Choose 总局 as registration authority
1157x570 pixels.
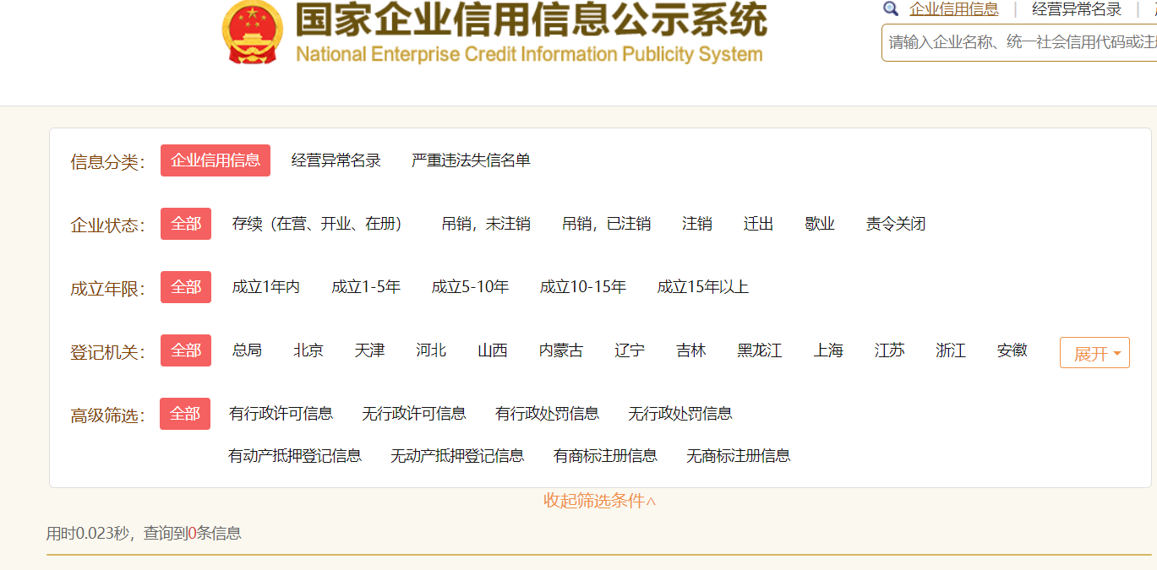coord(247,350)
